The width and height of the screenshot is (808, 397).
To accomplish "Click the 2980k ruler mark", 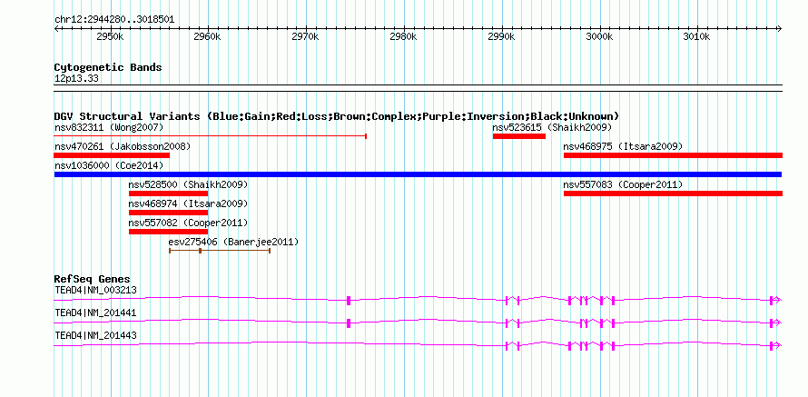I will tap(404, 37).
